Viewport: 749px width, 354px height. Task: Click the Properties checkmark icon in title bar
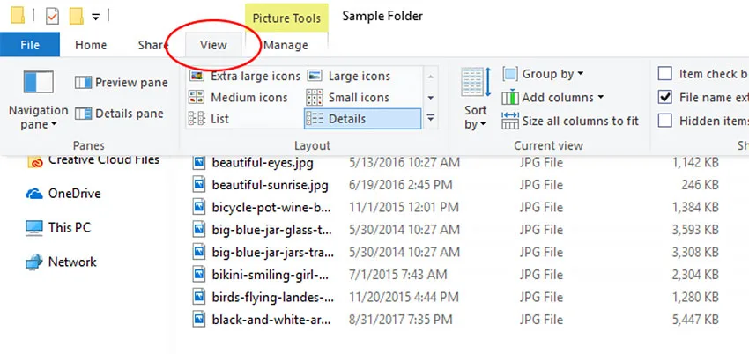pyautogui.click(x=53, y=16)
